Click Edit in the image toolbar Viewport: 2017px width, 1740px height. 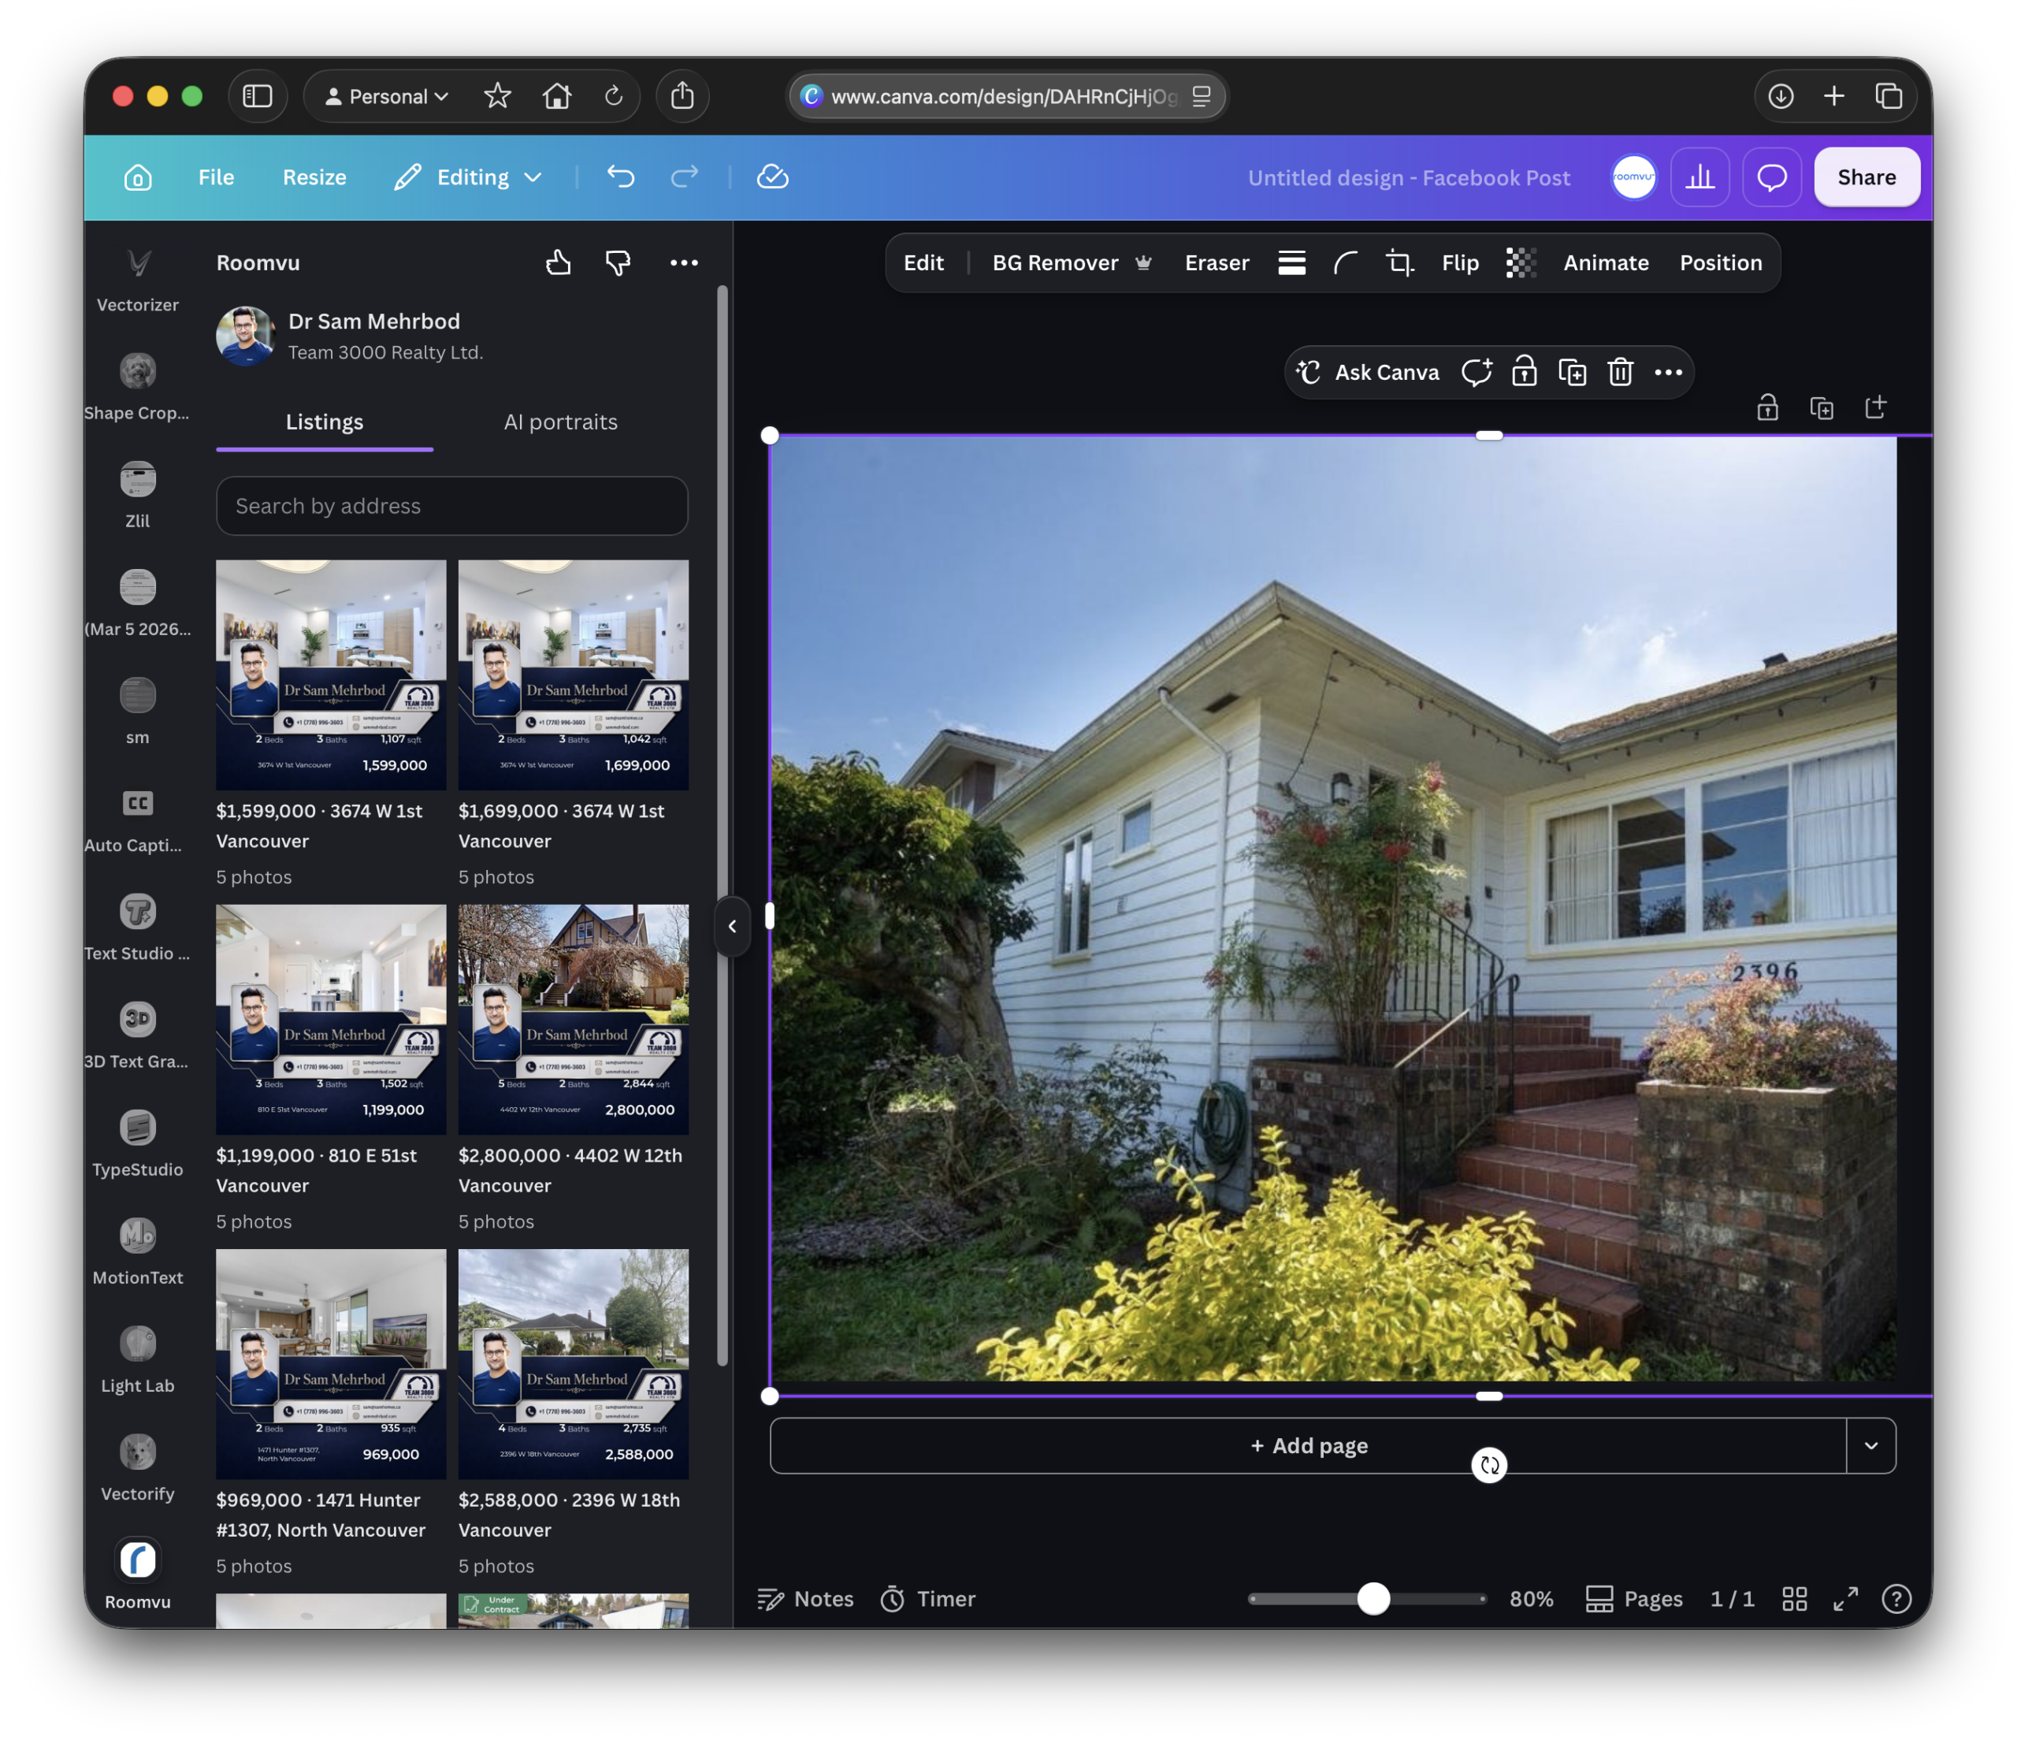(924, 263)
